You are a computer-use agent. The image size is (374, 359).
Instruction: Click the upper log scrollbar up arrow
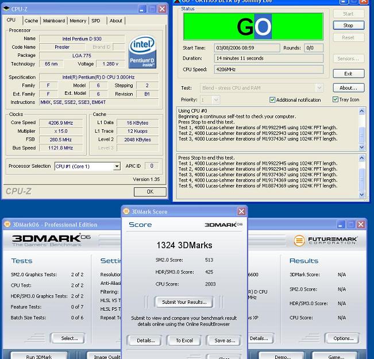(361, 111)
